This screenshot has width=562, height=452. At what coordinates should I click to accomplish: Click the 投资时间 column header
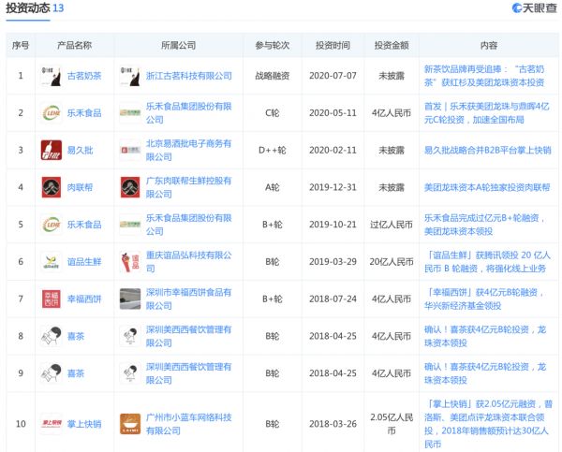(332, 45)
